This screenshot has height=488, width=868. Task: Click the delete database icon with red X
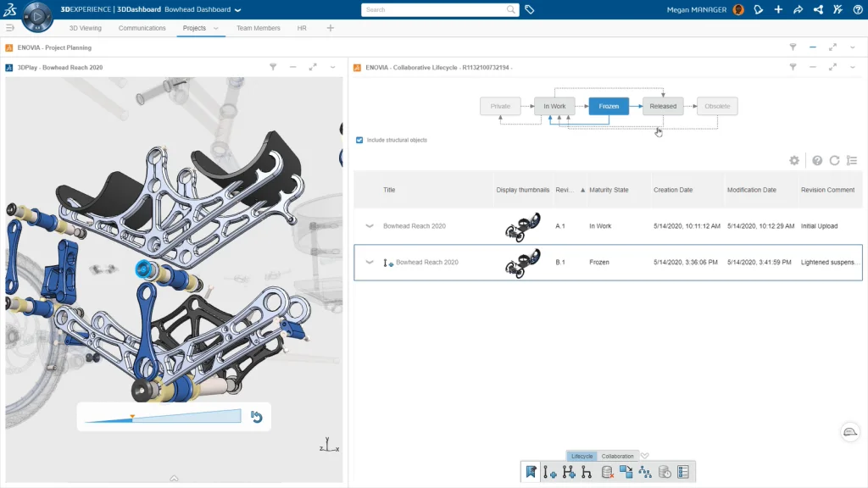tap(607, 472)
